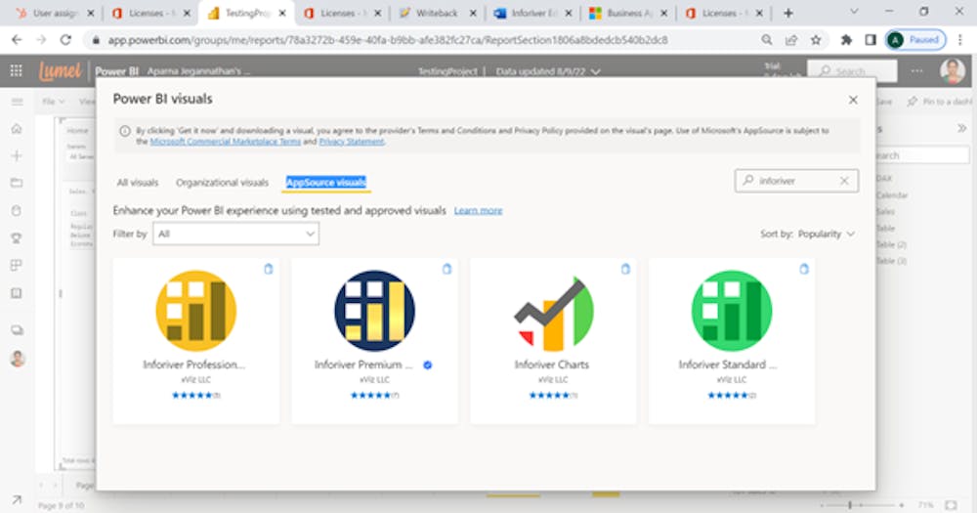Click the Lumel logo
The width and height of the screenshot is (977, 513).
click(60, 71)
